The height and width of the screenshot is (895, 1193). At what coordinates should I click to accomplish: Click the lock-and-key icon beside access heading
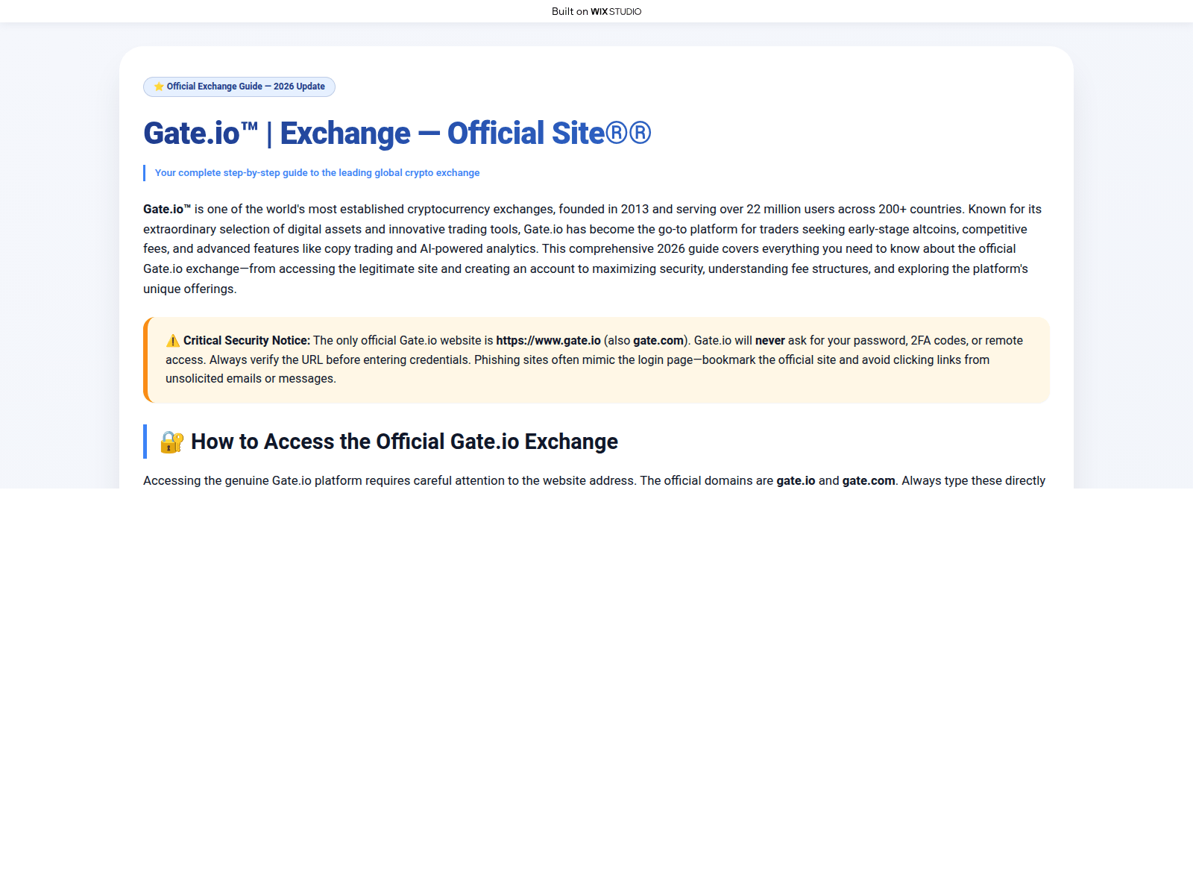(x=172, y=442)
